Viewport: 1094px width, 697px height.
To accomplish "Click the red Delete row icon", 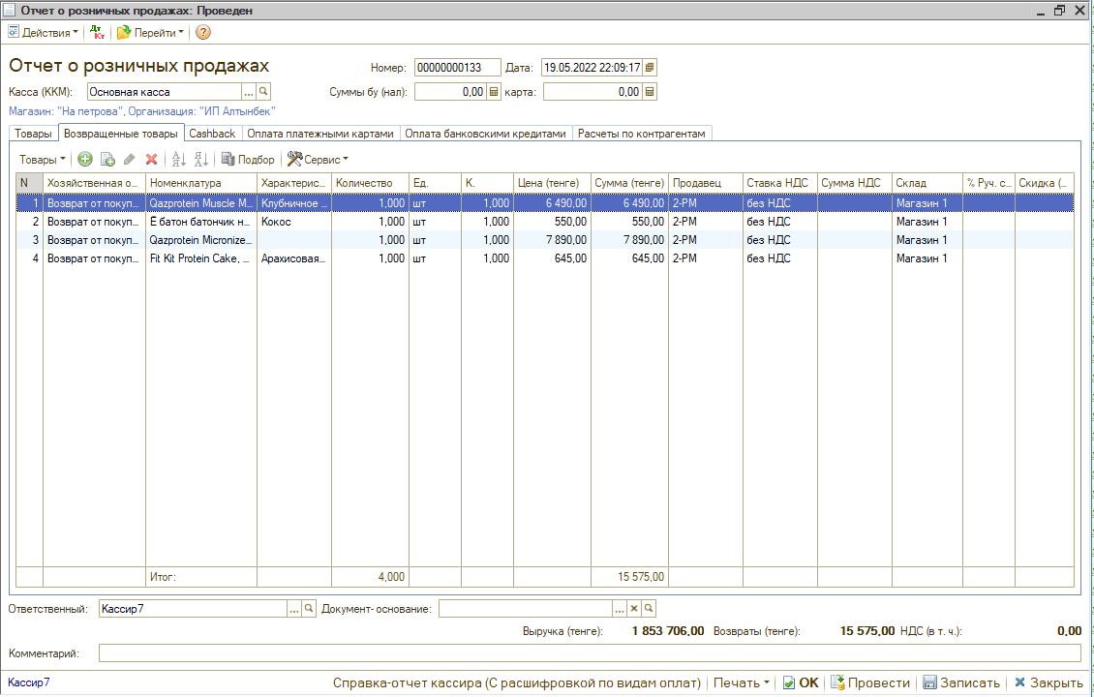I will tap(151, 160).
